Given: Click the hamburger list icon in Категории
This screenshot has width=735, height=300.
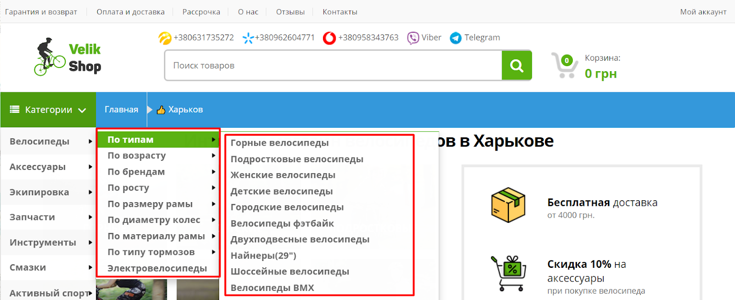Looking at the screenshot, I should [15, 109].
